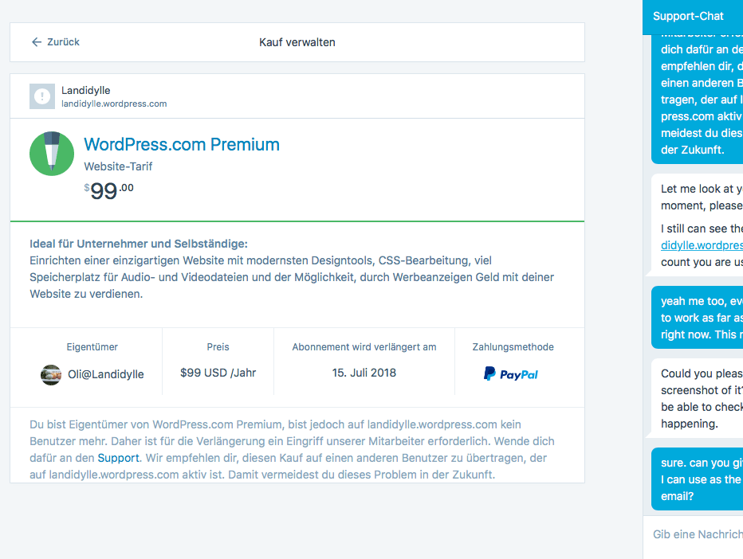Click the Kauf verwalten page heading
The image size is (743, 559).
coord(297,42)
